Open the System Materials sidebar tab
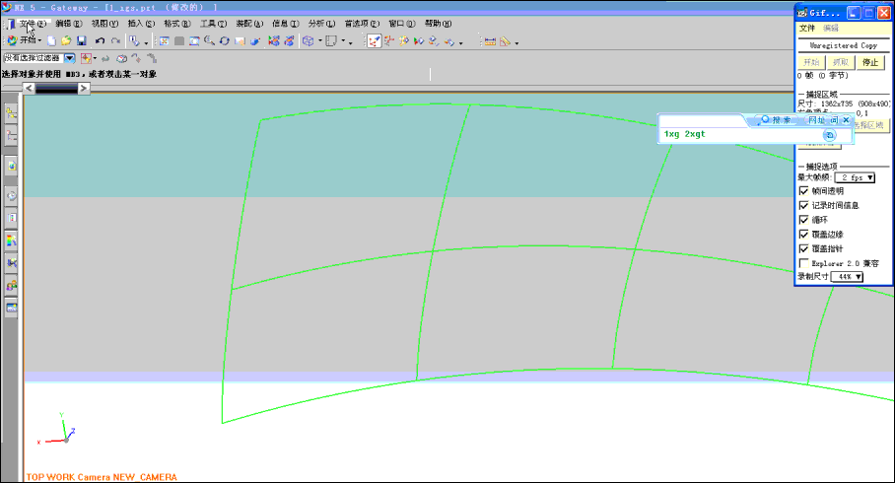Screen dimensions: 895x483 [11, 218]
